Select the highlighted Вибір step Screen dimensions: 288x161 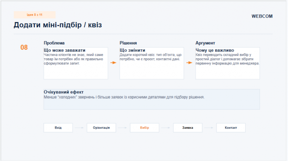point(144,128)
